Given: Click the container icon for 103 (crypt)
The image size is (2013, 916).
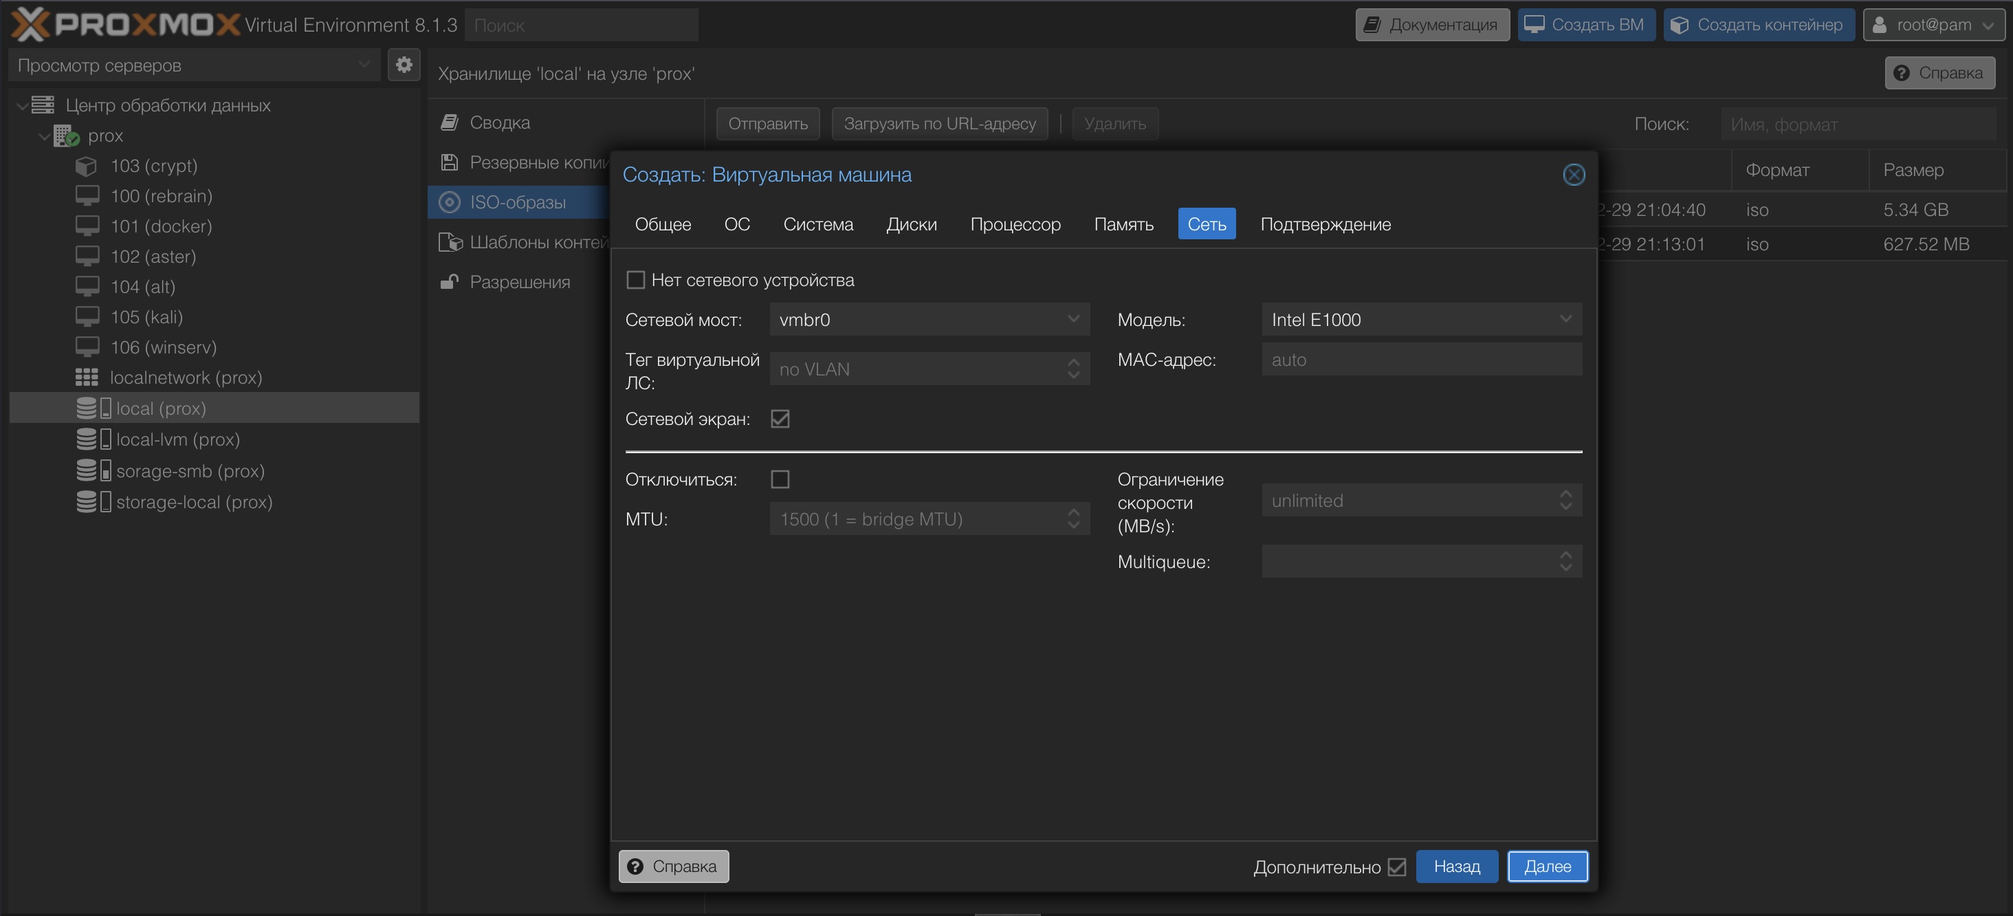Looking at the screenshot, I should click(x=86, y=166).
